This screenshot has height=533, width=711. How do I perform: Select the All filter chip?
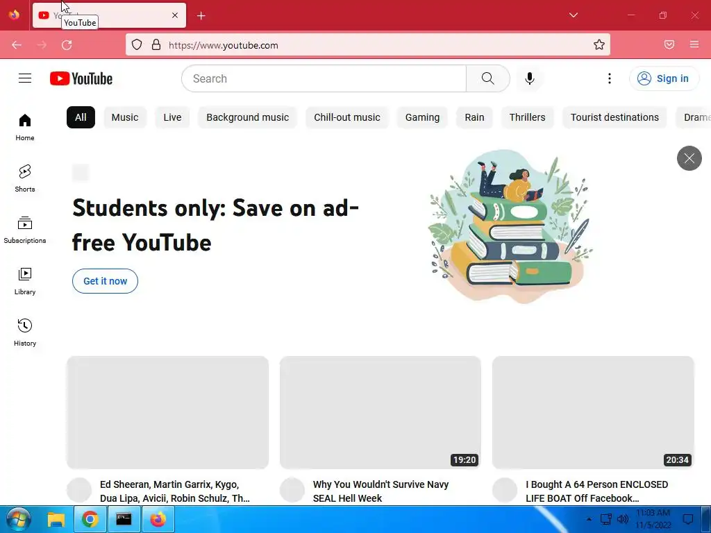pos(81,117)
